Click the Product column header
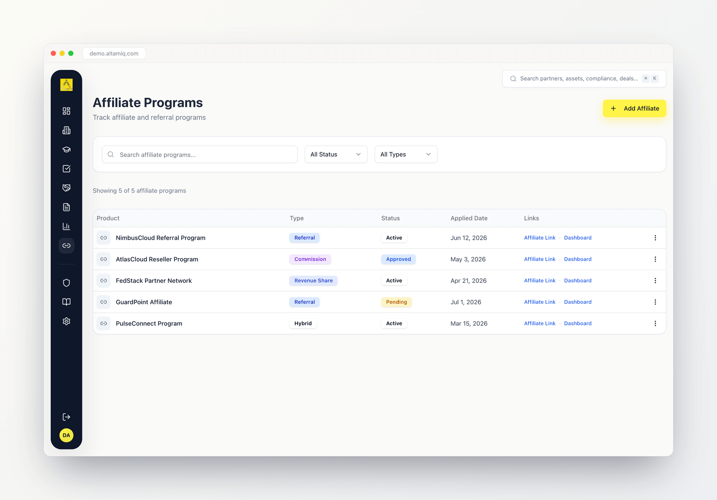Image resolution: width=717 pixels, height=500 pixels. (108, 218)
